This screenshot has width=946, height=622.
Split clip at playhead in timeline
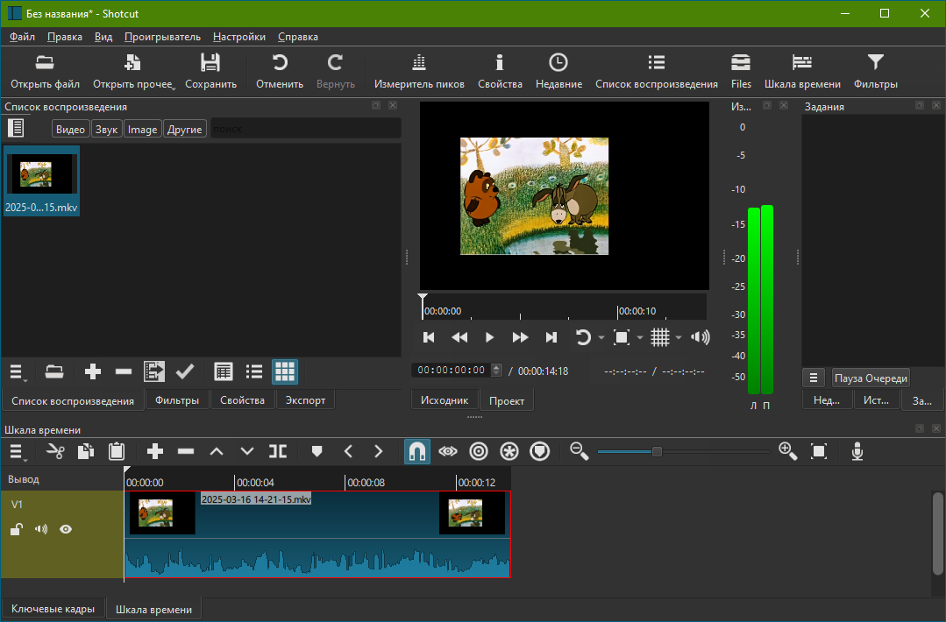coord(278,451)
